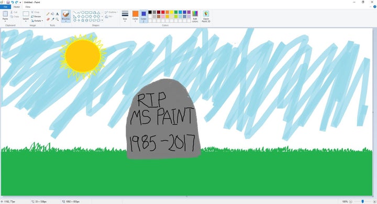The image size is (377, 204).
Task: Choose the Curve shape
Action: [79, 12]
